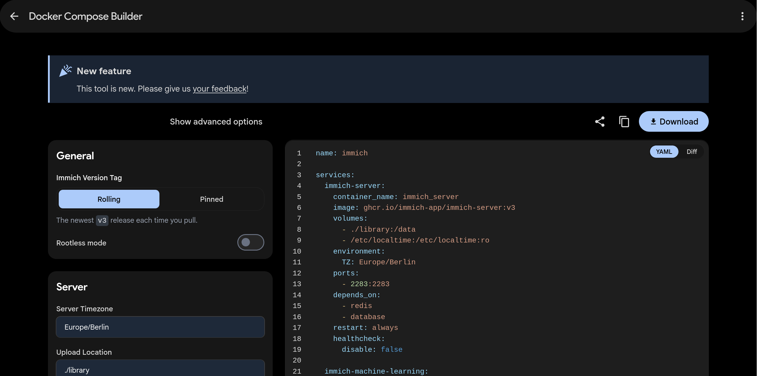Screen dimensions: 757x376
Task: Switch to the Diff view tab
Action: click(x=692, y=152)
